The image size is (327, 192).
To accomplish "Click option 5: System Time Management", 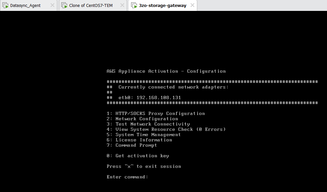I will click(x=144, y=135).
